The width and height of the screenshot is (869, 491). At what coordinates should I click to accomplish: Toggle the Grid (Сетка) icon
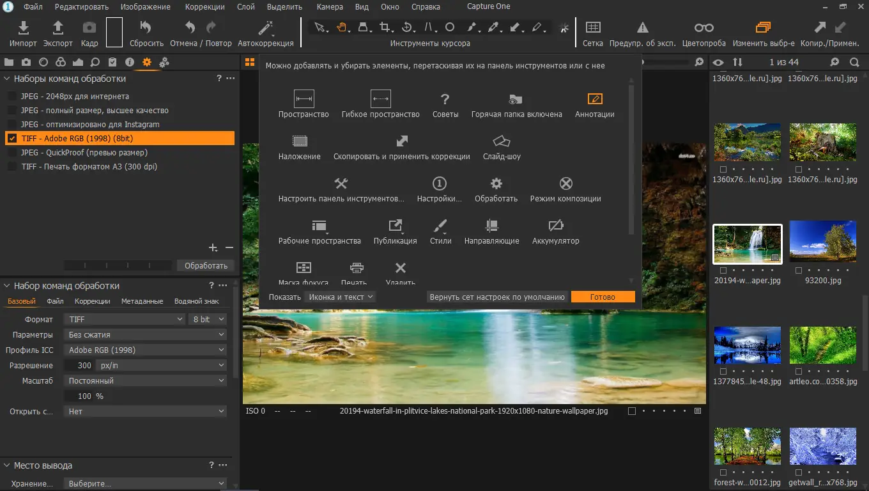[x=592, y=28]
